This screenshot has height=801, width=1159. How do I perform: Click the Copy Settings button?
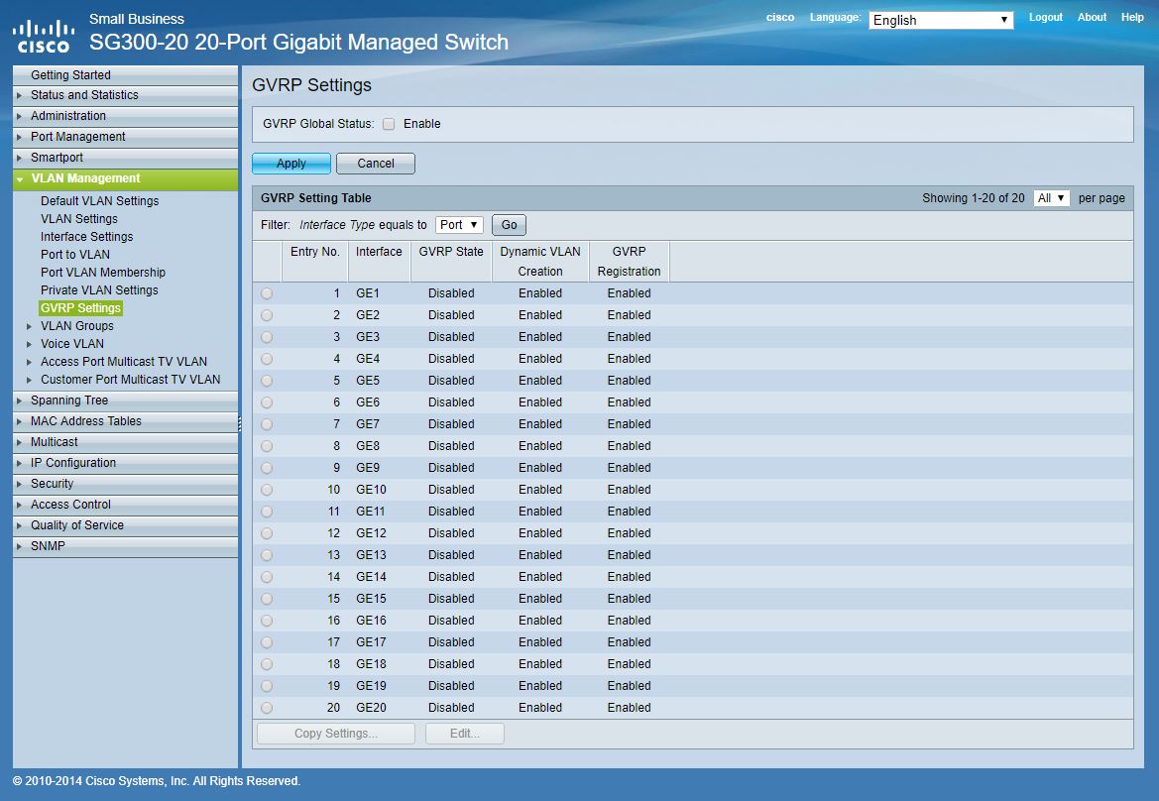point(335,734)
